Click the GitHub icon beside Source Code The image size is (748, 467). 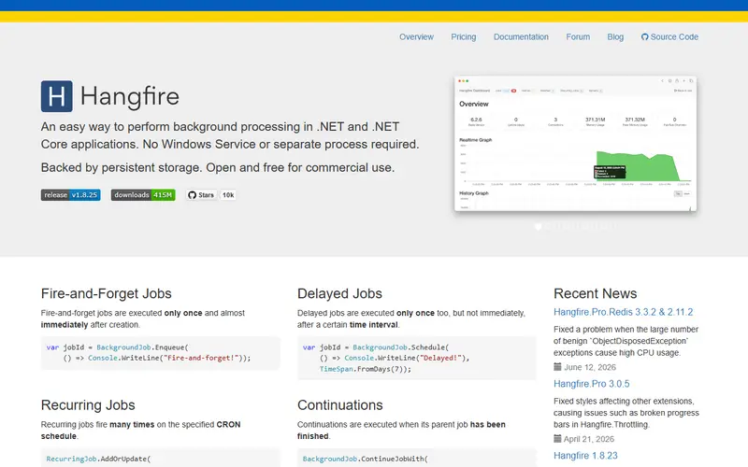click(644, 37)
